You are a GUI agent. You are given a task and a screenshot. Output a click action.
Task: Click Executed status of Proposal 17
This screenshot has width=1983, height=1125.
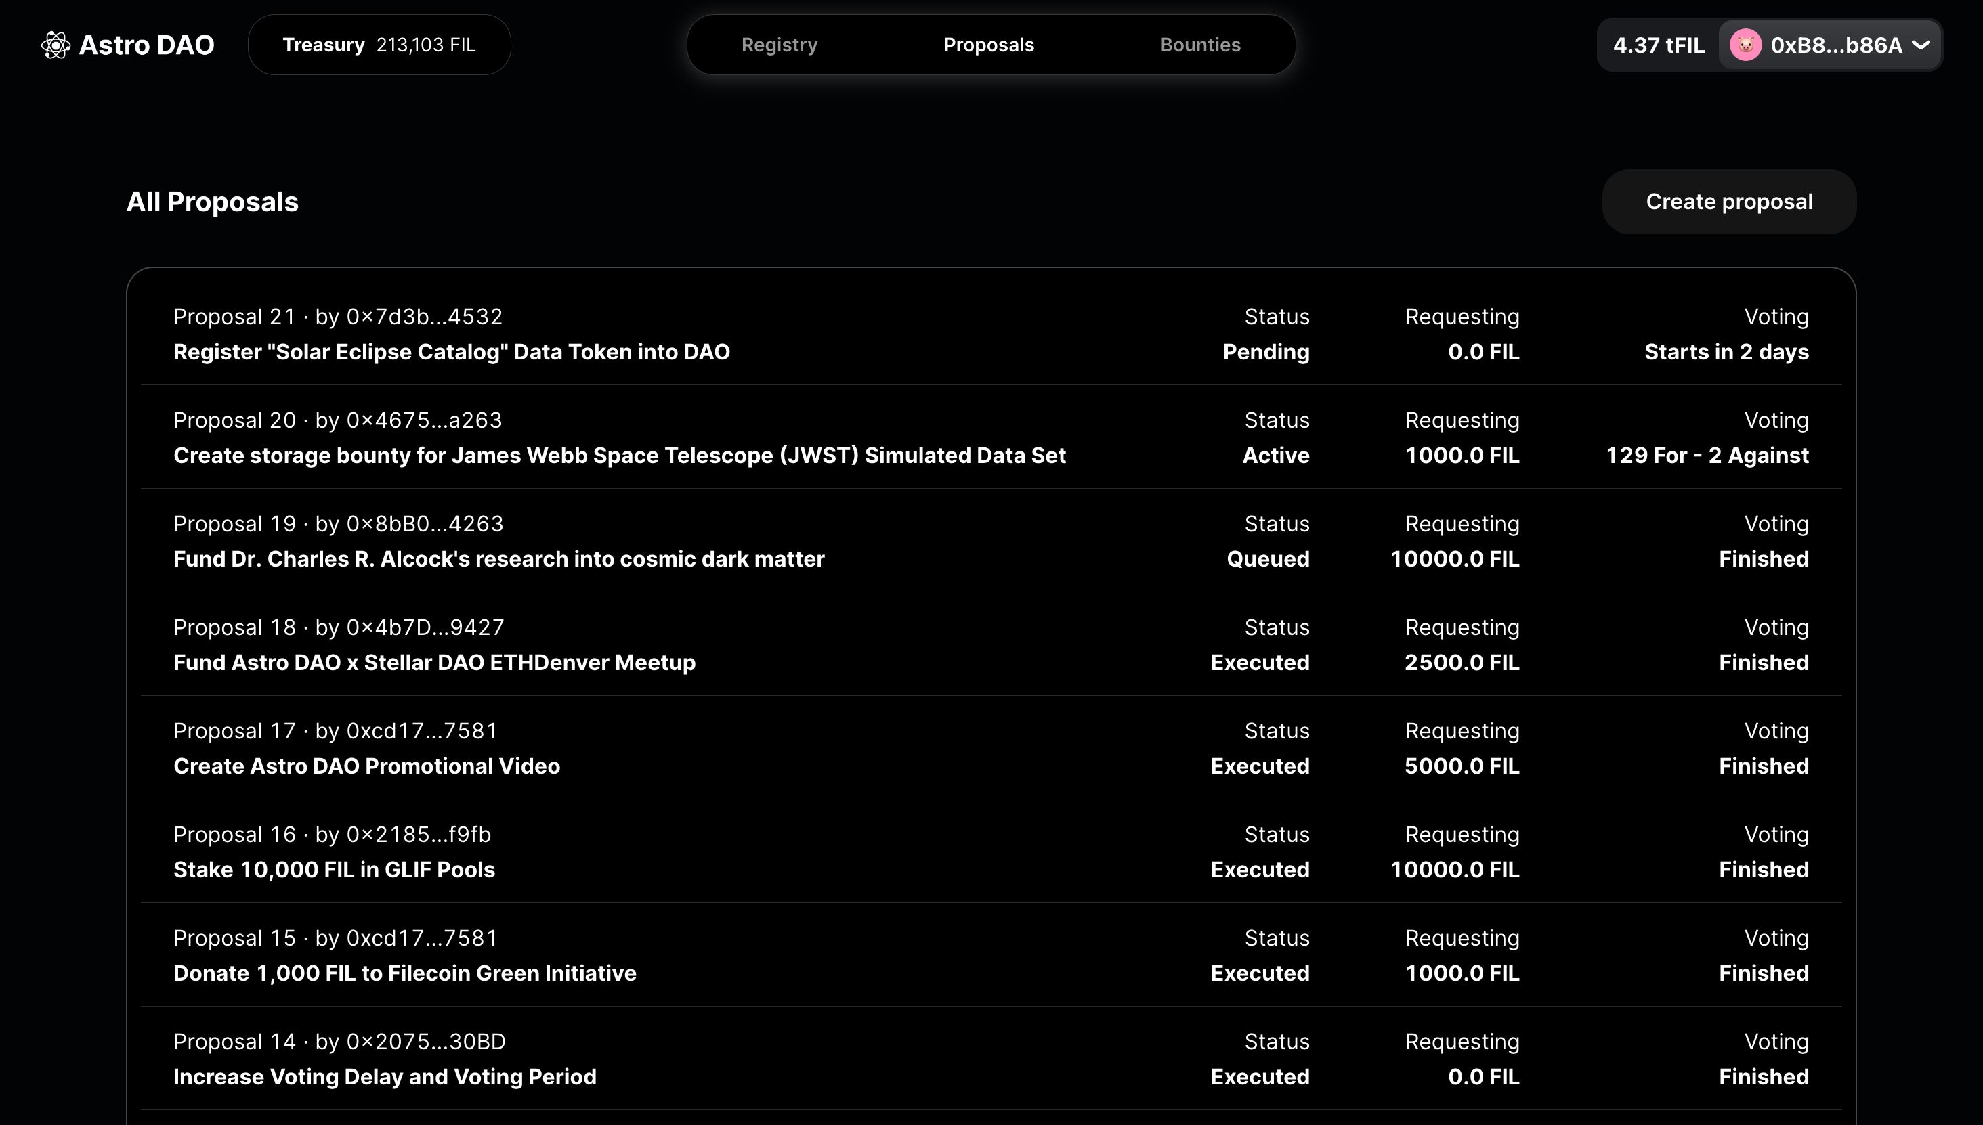click(x=1260, y=766)
